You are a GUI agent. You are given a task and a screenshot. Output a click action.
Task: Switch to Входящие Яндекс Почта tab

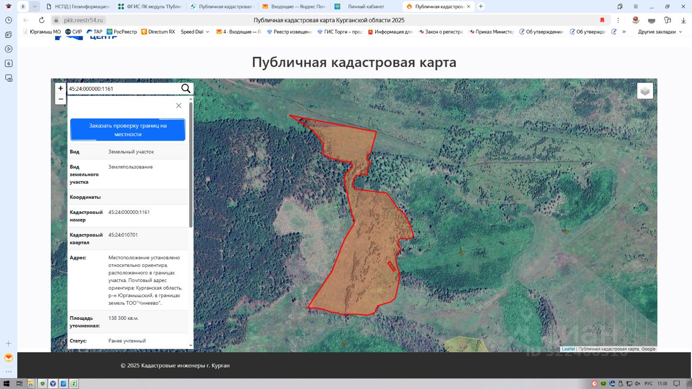click(294, 6)
